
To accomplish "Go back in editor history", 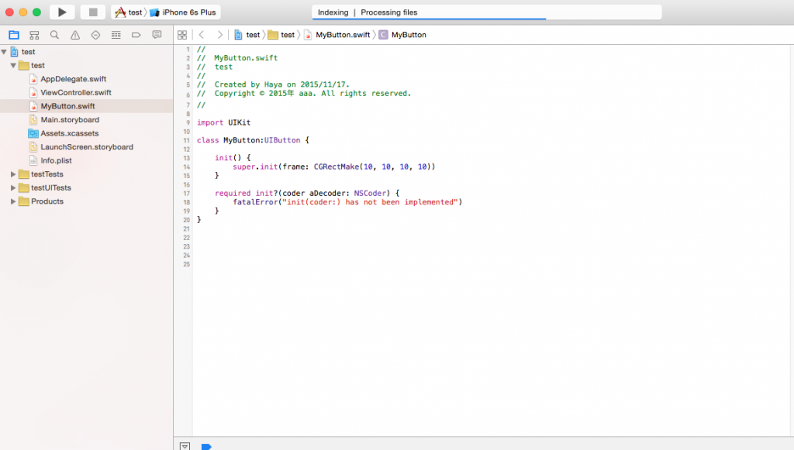I will [x=202, y=35].
